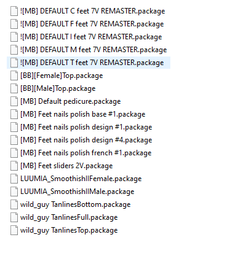Select file name [MB] Feet nails polish french #1.package
This screenshot has width=230, height=275.
point(86,153)
